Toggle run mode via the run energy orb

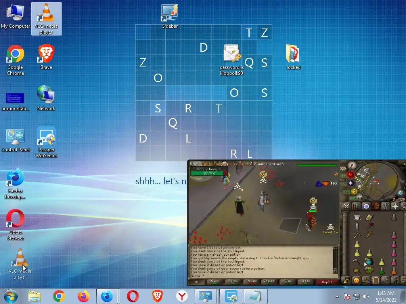pos(354,191)
